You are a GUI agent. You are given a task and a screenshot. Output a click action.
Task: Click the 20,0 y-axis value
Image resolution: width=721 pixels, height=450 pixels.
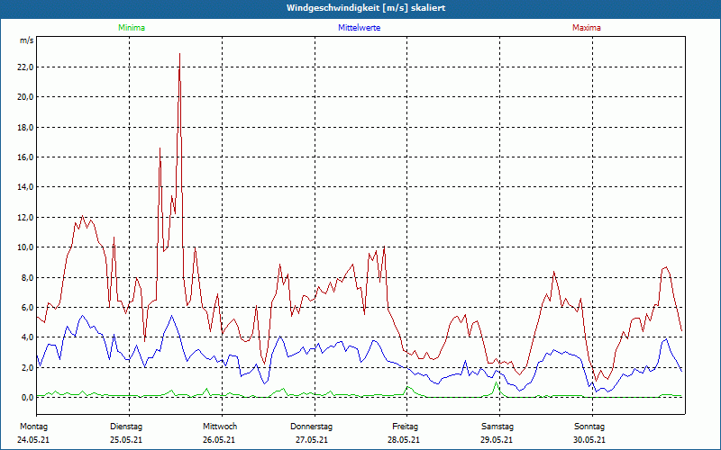(x=26, y=97)
